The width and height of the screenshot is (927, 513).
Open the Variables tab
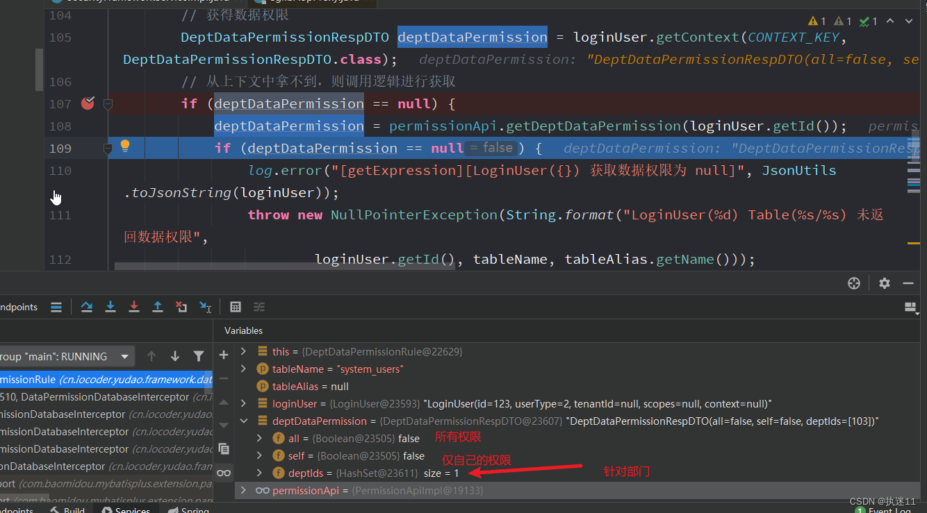[x=243, y=330]
